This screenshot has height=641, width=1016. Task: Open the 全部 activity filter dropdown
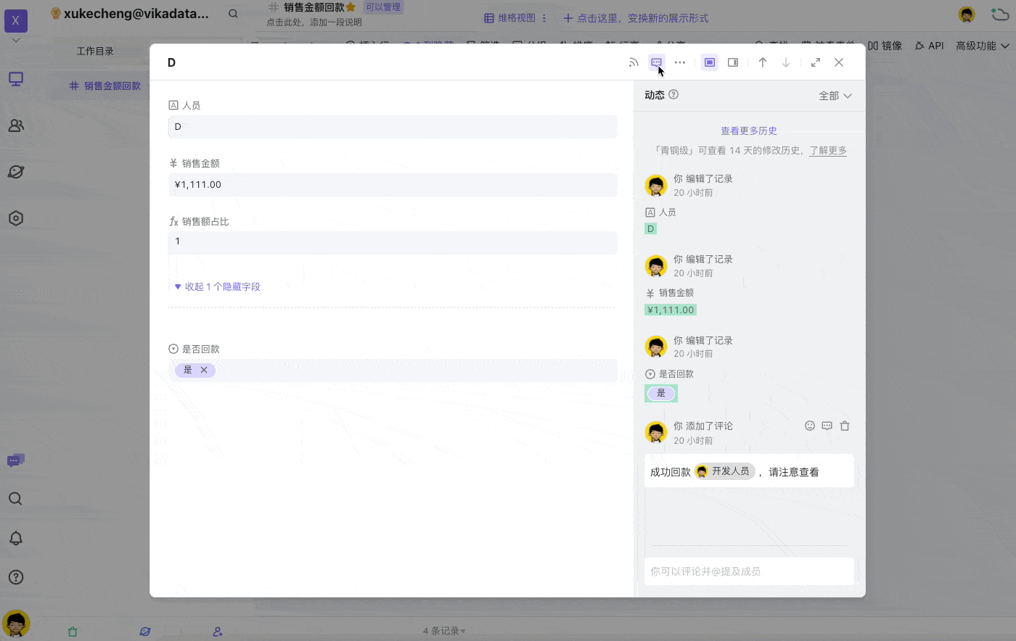point(835,95)
